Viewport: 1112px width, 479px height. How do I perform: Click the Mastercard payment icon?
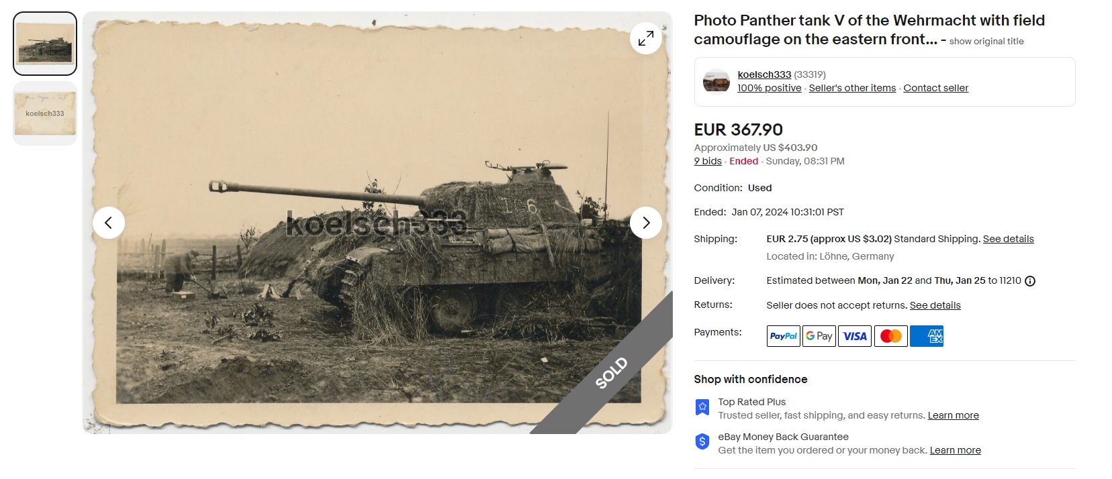click(x=890, y=336)
